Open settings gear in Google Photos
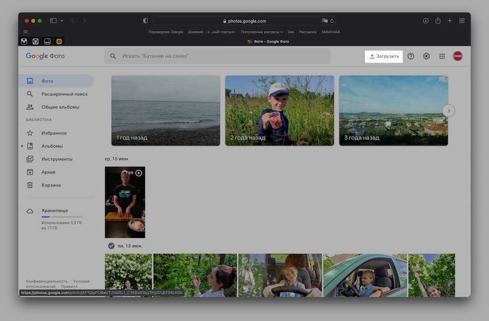 (426, 56)
